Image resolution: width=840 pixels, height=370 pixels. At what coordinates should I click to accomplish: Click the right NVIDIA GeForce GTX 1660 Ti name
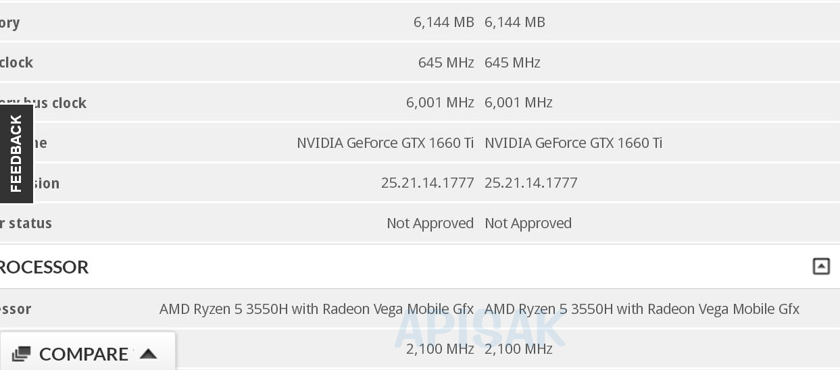coord(573,143)
